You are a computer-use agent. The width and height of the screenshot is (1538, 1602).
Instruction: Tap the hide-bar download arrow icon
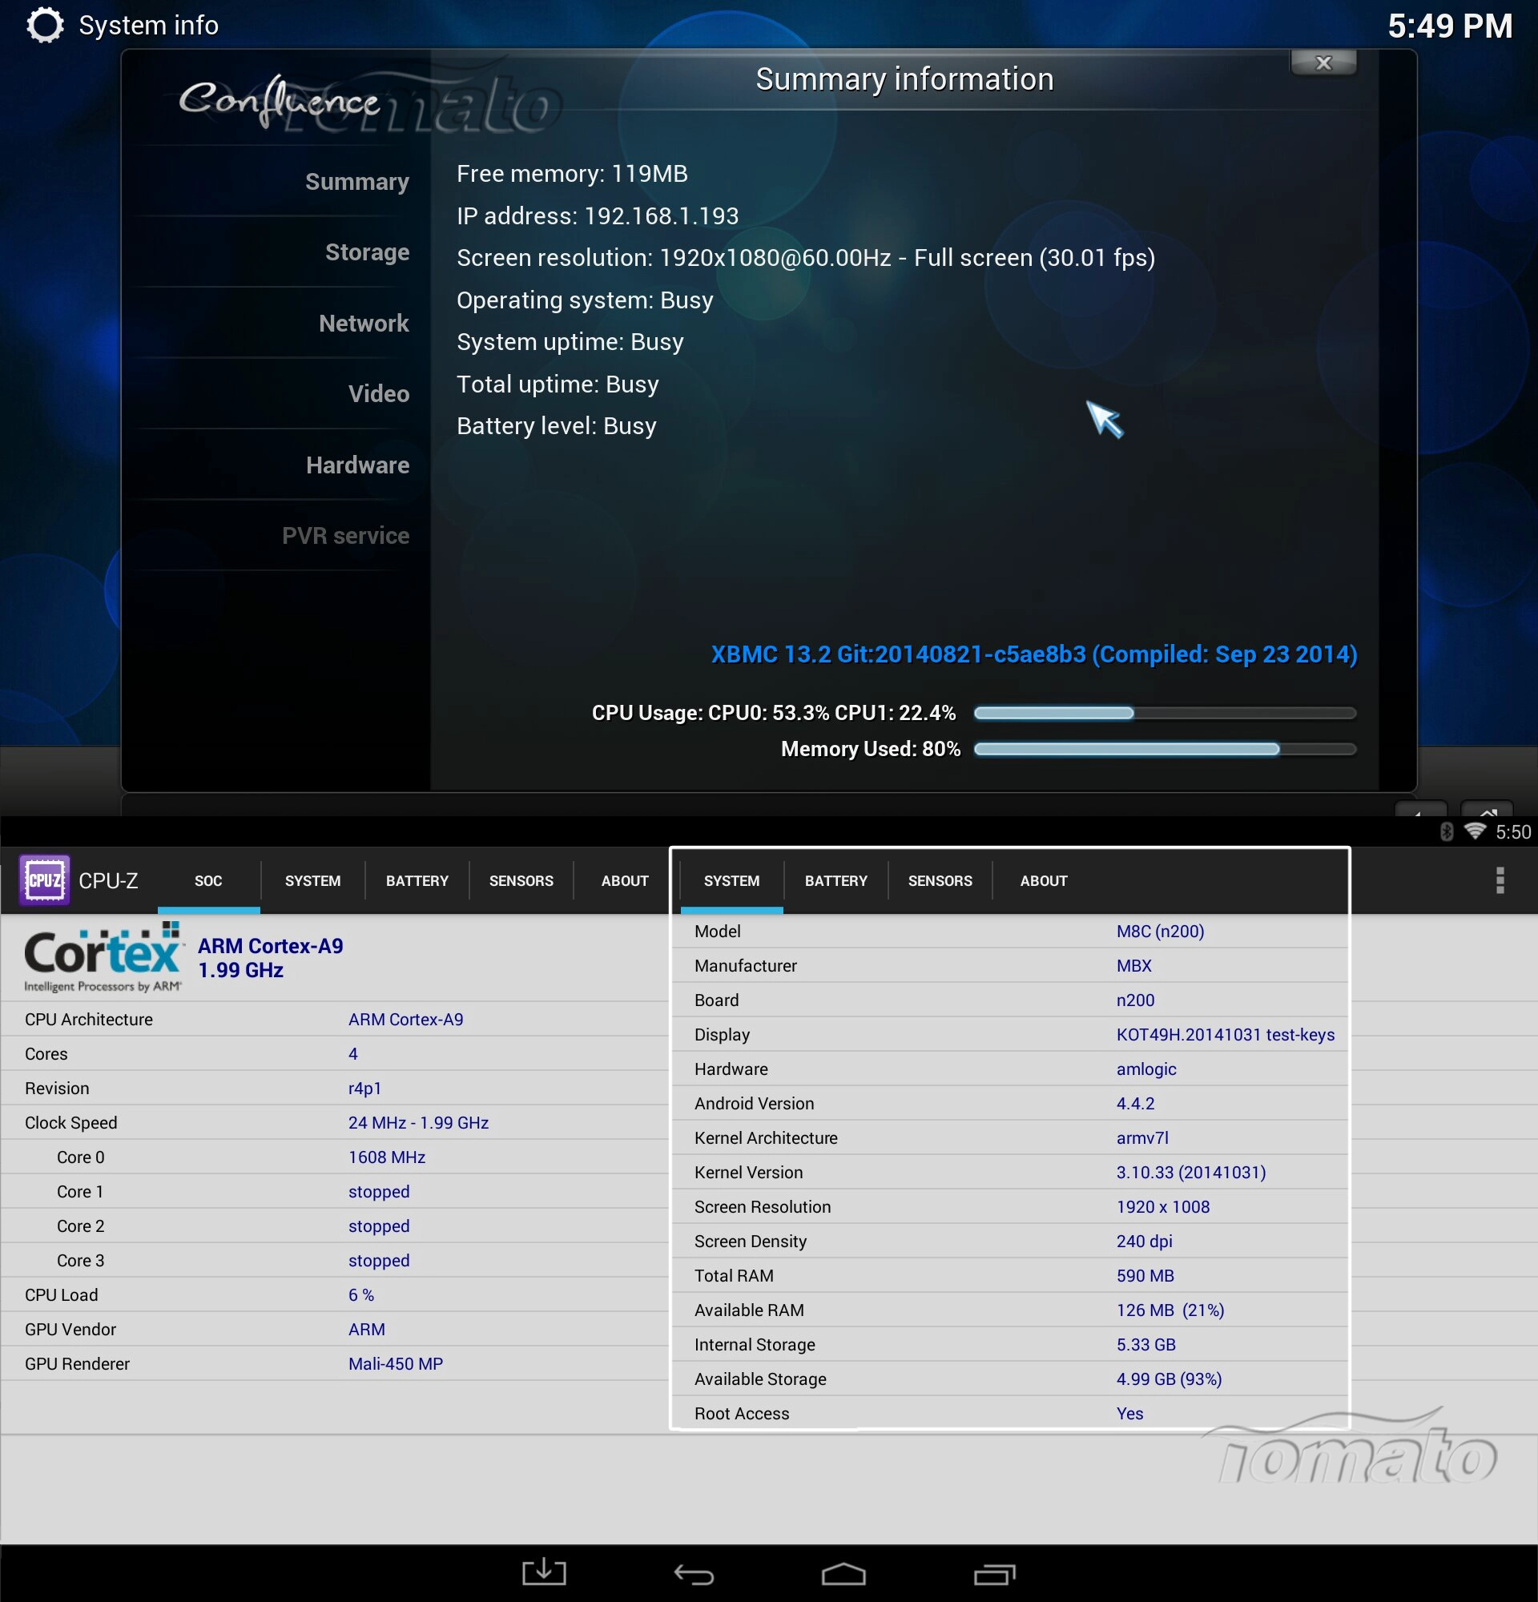(x=544, y=1572)
